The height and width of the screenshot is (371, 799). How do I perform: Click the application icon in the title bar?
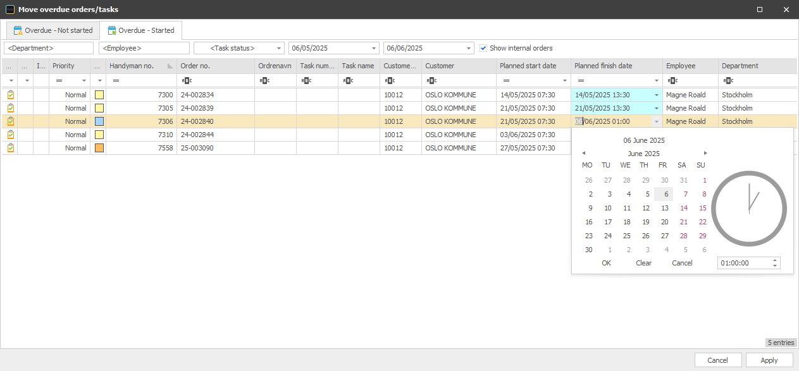9,9
